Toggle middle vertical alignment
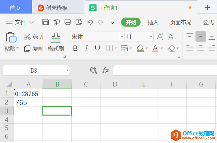The height and width of the screenshot is (143, 217). [x=201, y=36]
